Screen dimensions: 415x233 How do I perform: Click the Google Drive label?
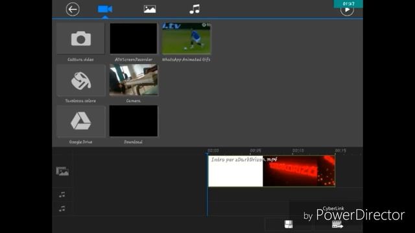80,142
